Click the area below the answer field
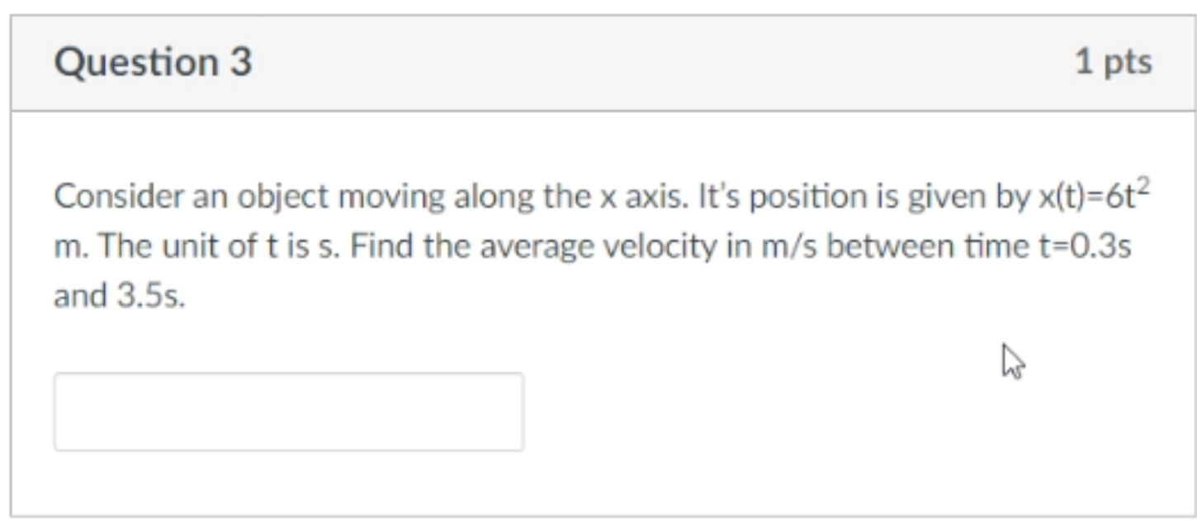The width and height of the screenshot is (1197, 526). (x=287, y=478)
